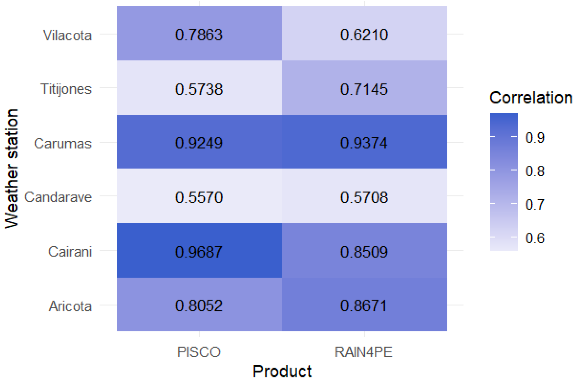Viewport: 578px width, 383px height.
Task: Click the Vilacota RAIN4PE cell showing 0.6210
Action: tap(364, 34)
